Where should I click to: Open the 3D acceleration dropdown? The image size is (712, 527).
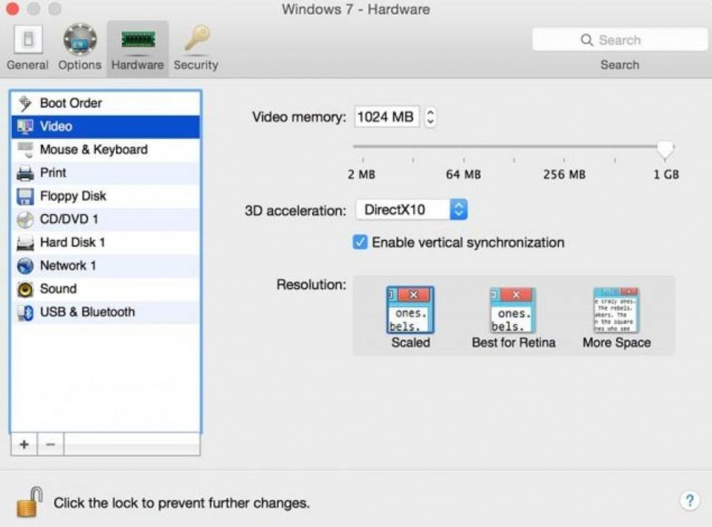click(412, 210)
